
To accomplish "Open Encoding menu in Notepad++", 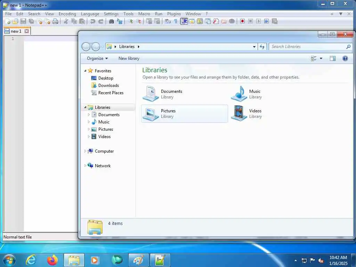I will click(67, 14).
